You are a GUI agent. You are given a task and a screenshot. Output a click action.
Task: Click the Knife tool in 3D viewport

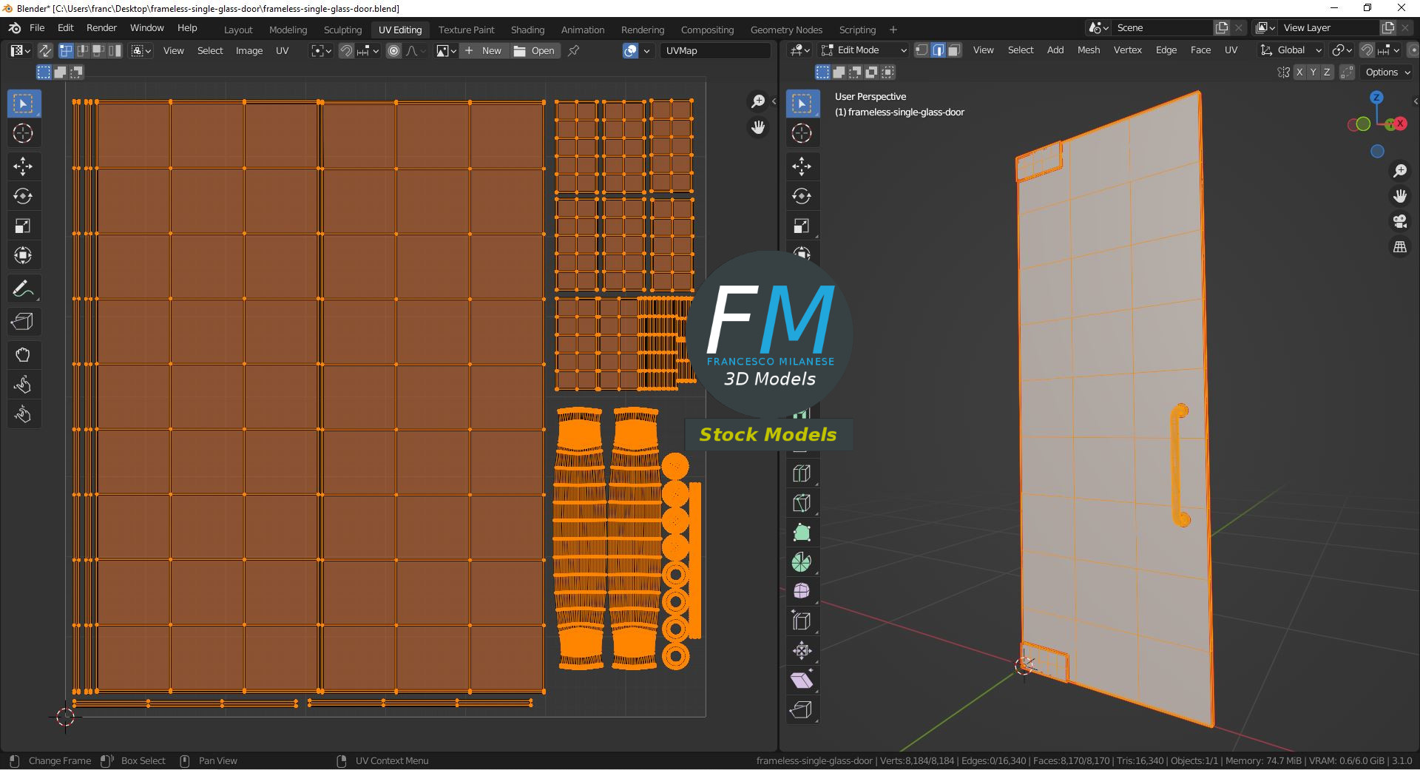click(x=802, y=503)
